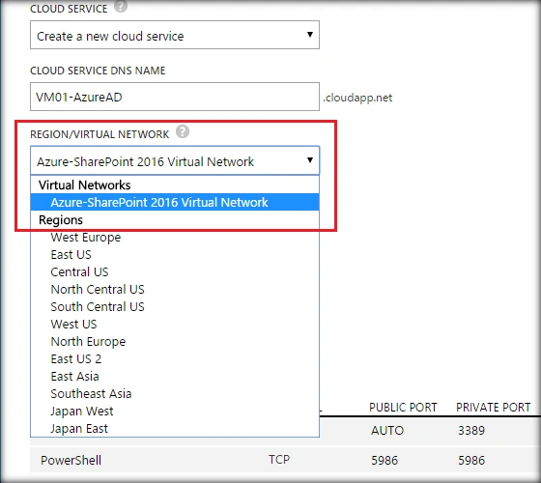Open the Create a new cloud service combo box
Screen dimensions: 541x483
(x=175, y=35)
